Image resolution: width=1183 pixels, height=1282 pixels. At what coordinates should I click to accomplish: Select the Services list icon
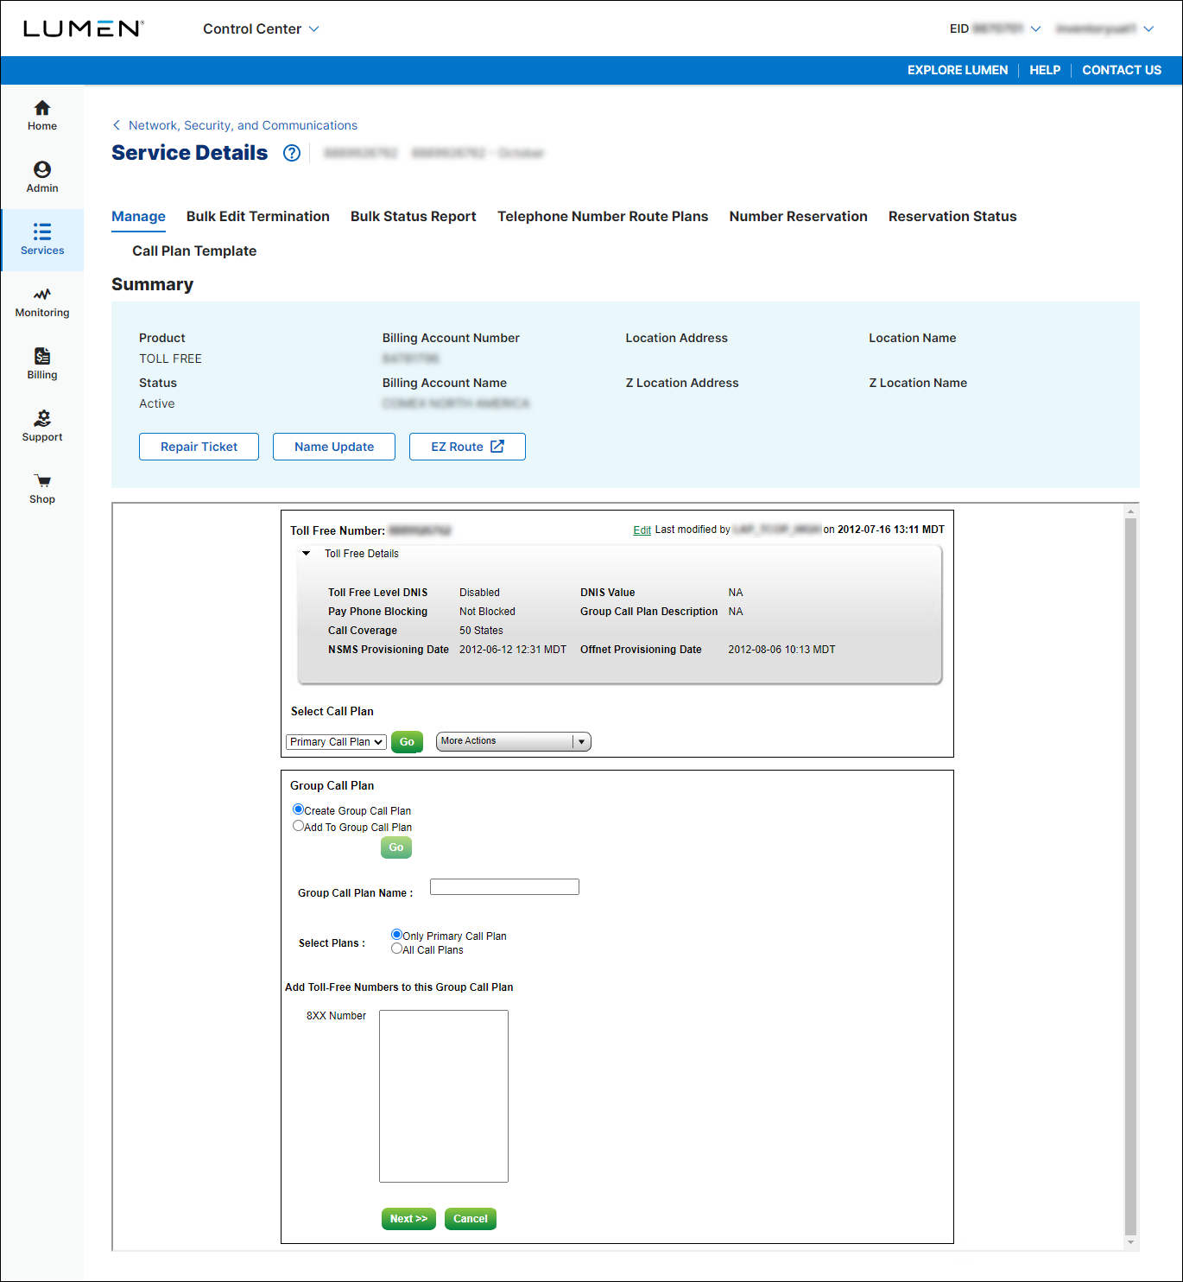(x=41, y=232)
